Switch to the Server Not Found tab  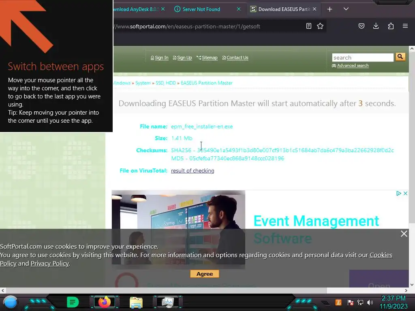pos(201,9)
